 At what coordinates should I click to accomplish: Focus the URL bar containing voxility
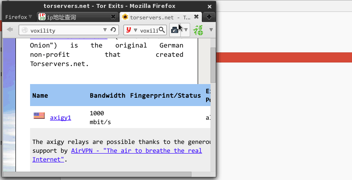point(65,30)
